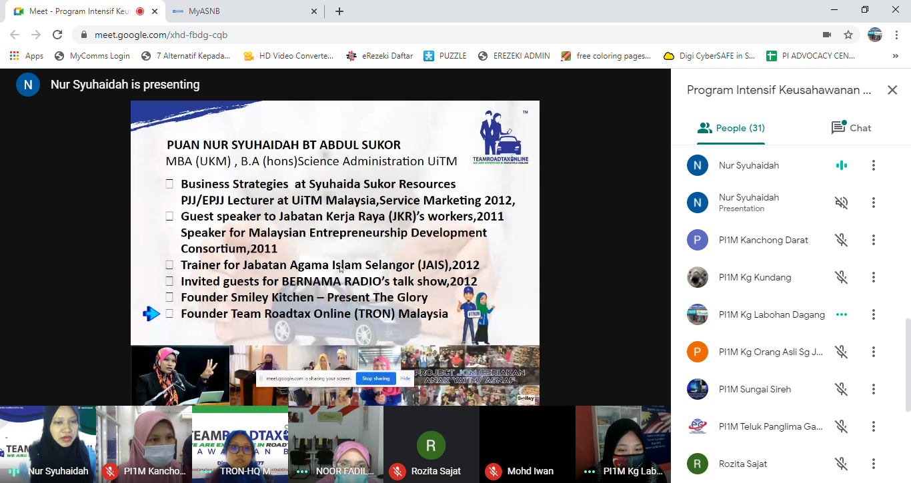Open options menu for PI1M Kg Kundang

874,277
